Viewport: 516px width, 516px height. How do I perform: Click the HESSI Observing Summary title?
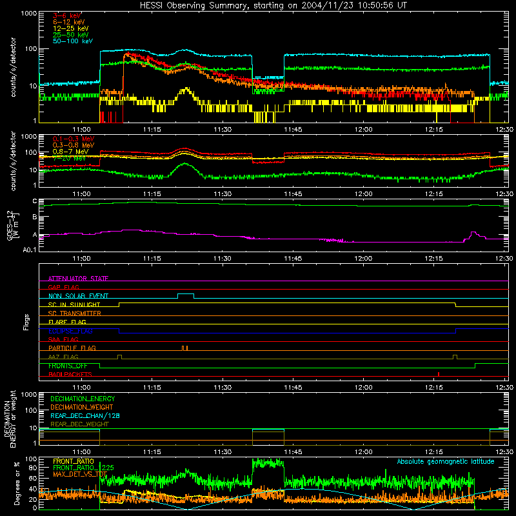click(x=273, y=6)
